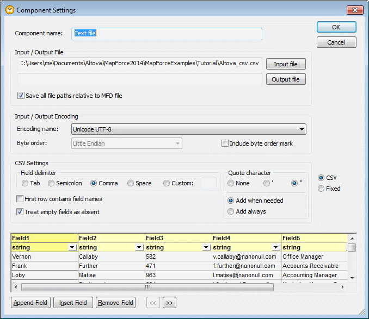Click the Cancel button

[x=336, y=42]
